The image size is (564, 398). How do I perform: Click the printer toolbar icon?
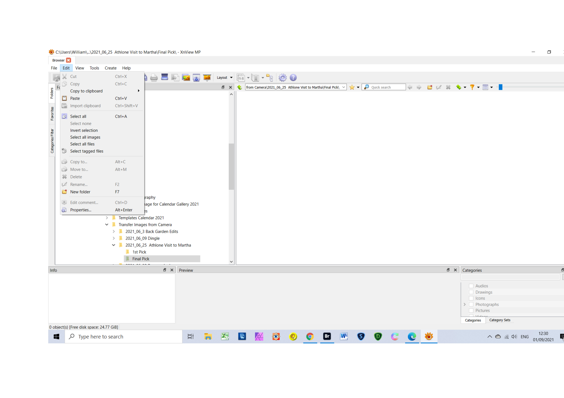pos(154,78)
